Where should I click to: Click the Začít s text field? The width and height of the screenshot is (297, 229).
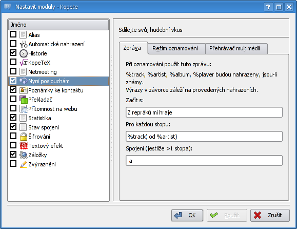click(204, 112)
